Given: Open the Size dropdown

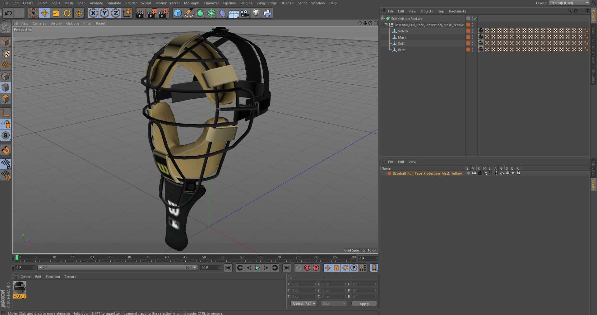Looking at the screenshot, I should coord(334,303).
